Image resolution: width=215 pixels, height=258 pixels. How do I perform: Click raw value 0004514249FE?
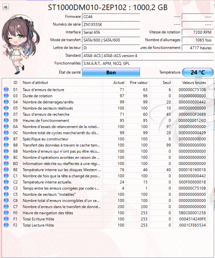192,219
